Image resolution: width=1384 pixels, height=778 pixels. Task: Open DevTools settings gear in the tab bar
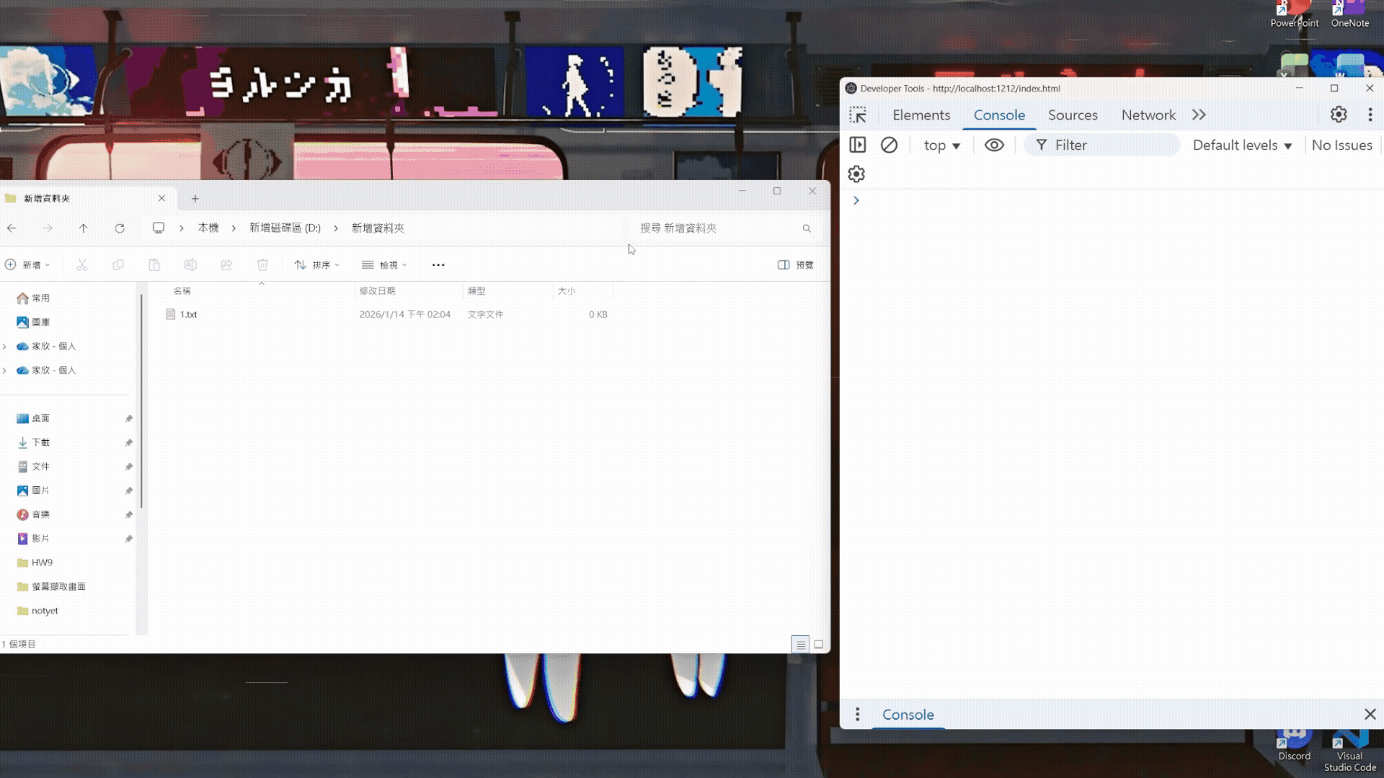(1339, 115)
